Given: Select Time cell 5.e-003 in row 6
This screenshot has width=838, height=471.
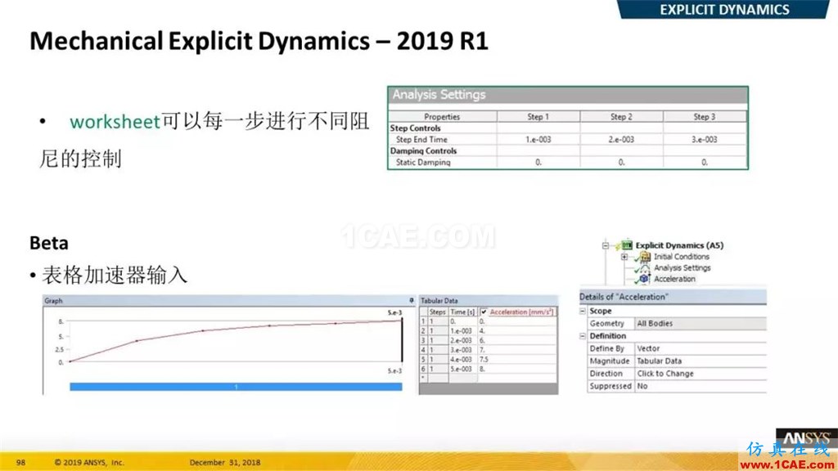Looking at the screenshot, I should tap(462, 369).
